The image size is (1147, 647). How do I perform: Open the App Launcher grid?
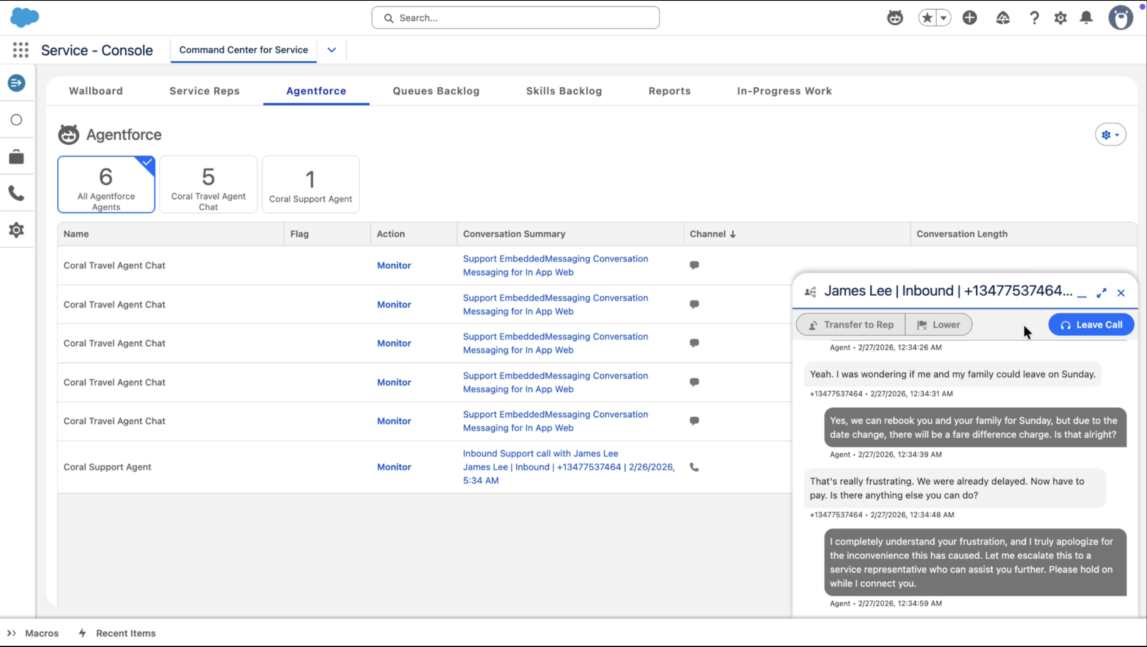click(x=20, y=50)
